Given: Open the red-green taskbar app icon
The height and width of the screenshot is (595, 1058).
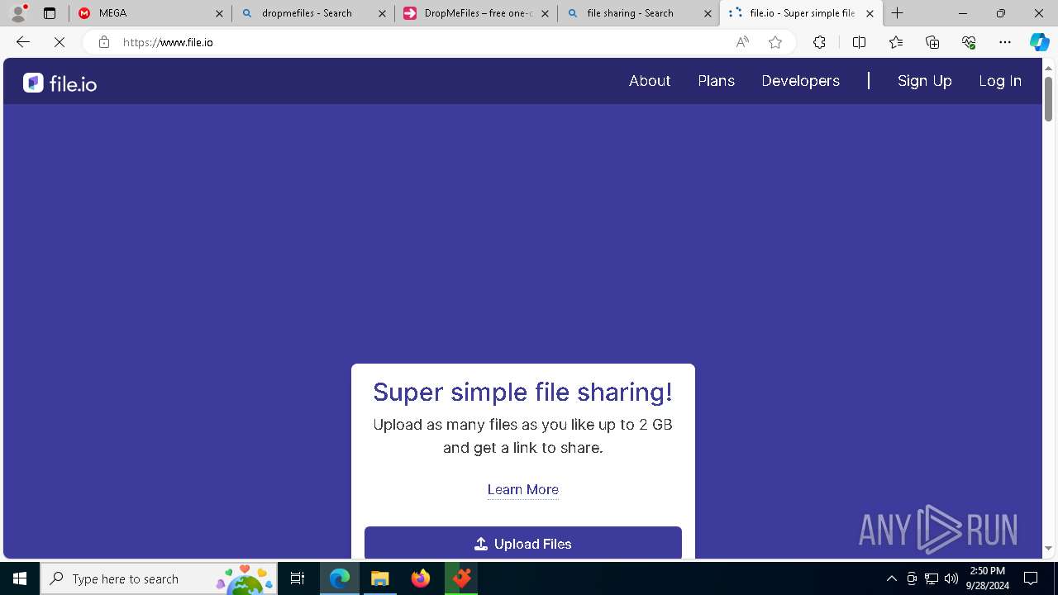Looking at the screenshot, I should (x=461, y=578).
